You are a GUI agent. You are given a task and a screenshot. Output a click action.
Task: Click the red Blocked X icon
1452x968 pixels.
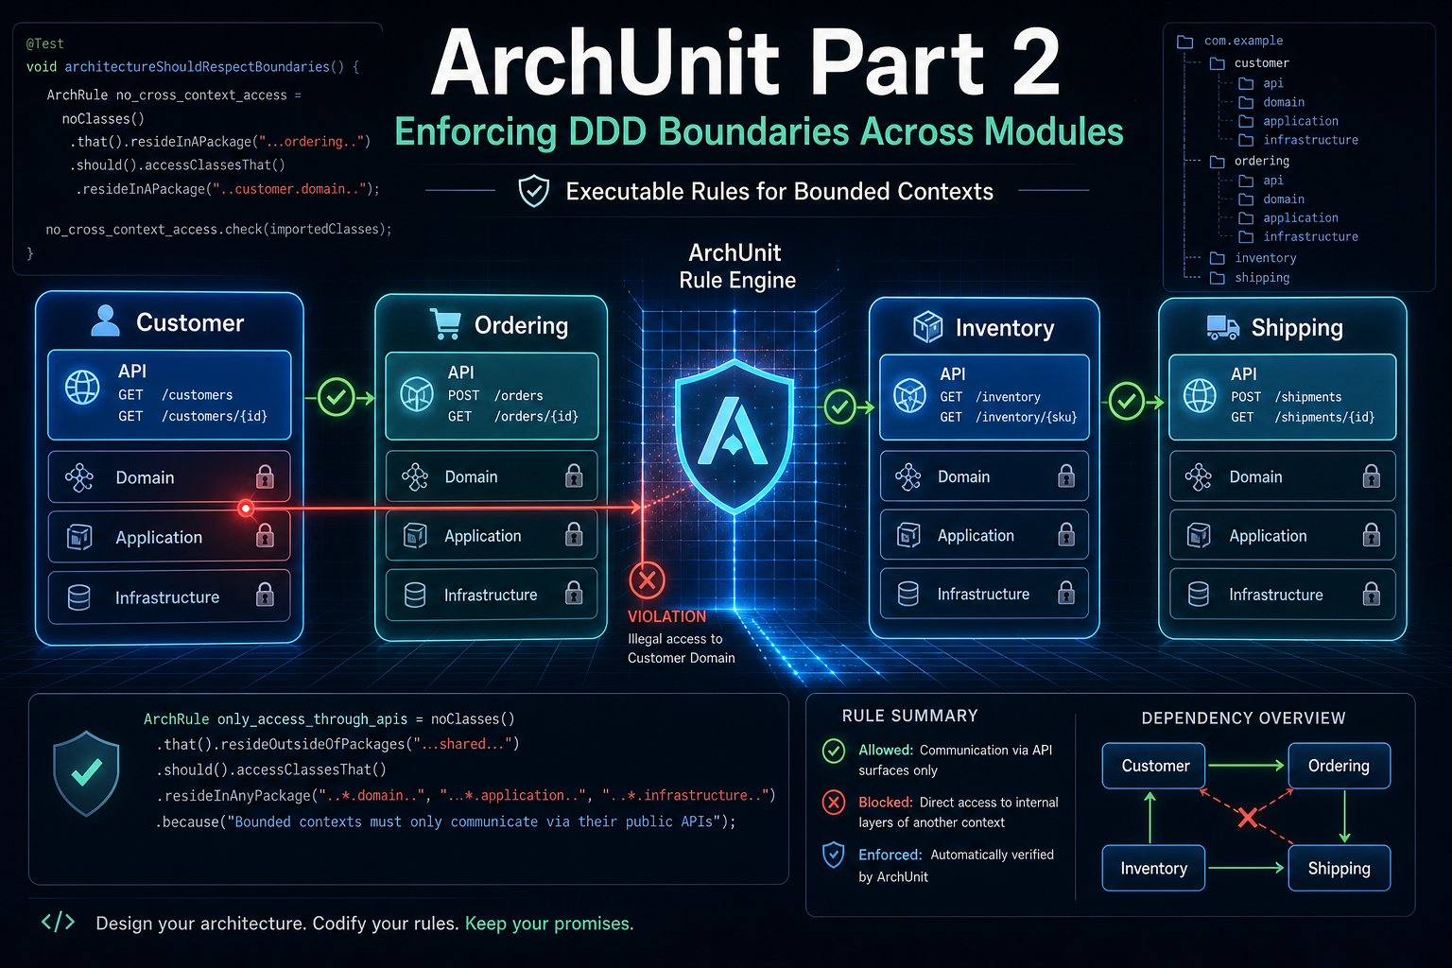click(x=834, y=803)
